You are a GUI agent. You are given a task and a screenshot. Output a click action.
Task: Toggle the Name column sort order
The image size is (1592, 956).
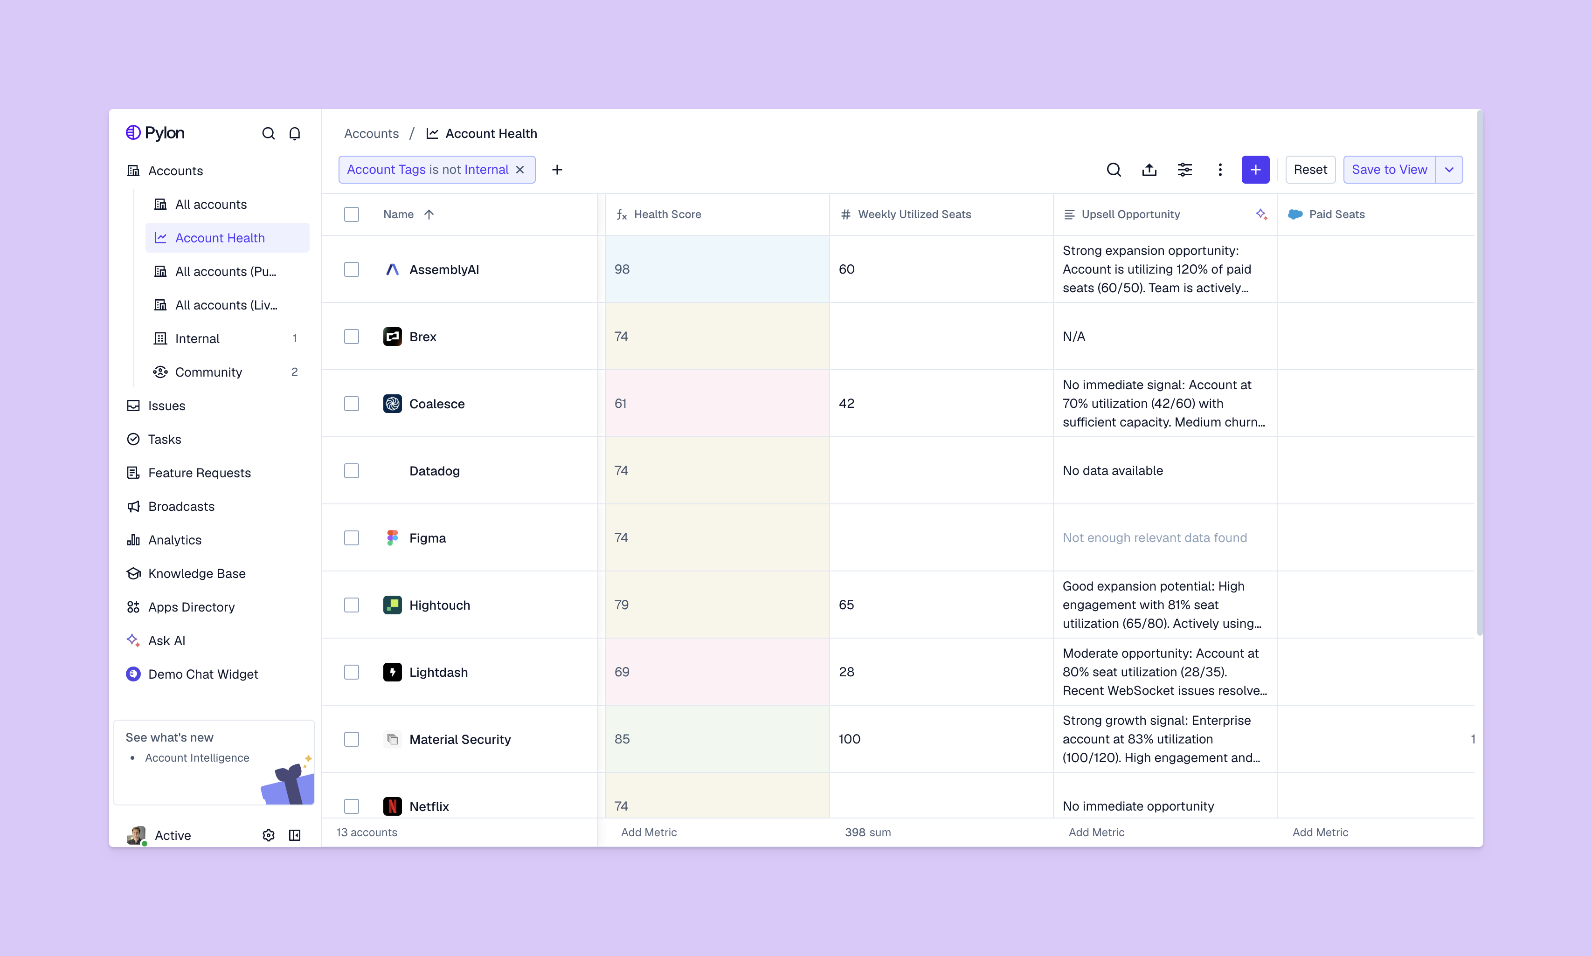(x=430, y=214)
